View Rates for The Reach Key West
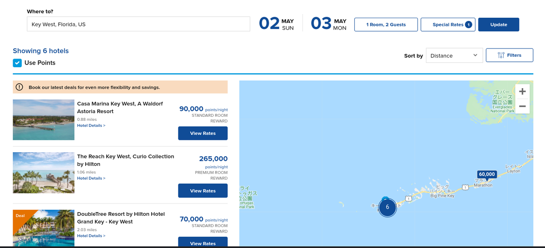The height and width of the screenshot is (248, 545). pos(203,191)
